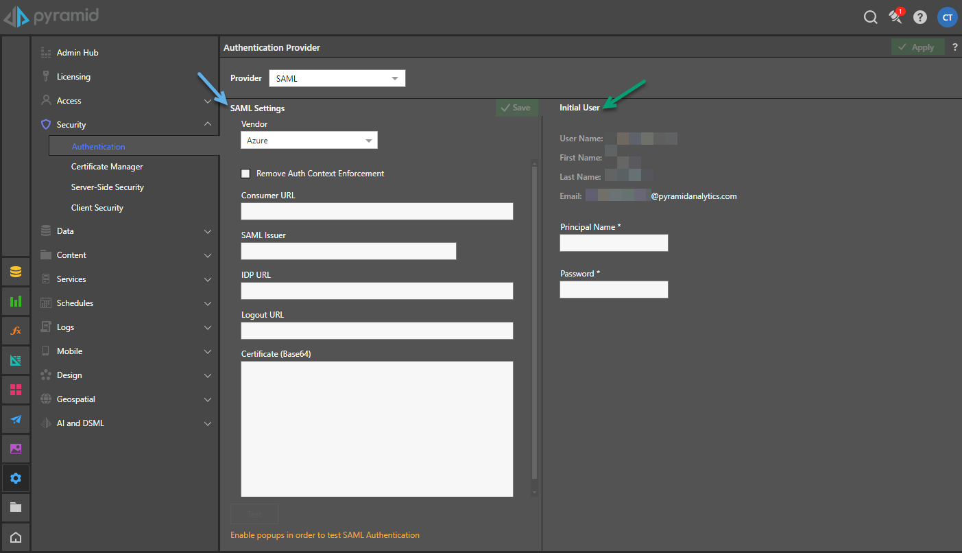Open the notifications icon with red badge
Screen dimensions: 962x553
(x=895, y=17)
